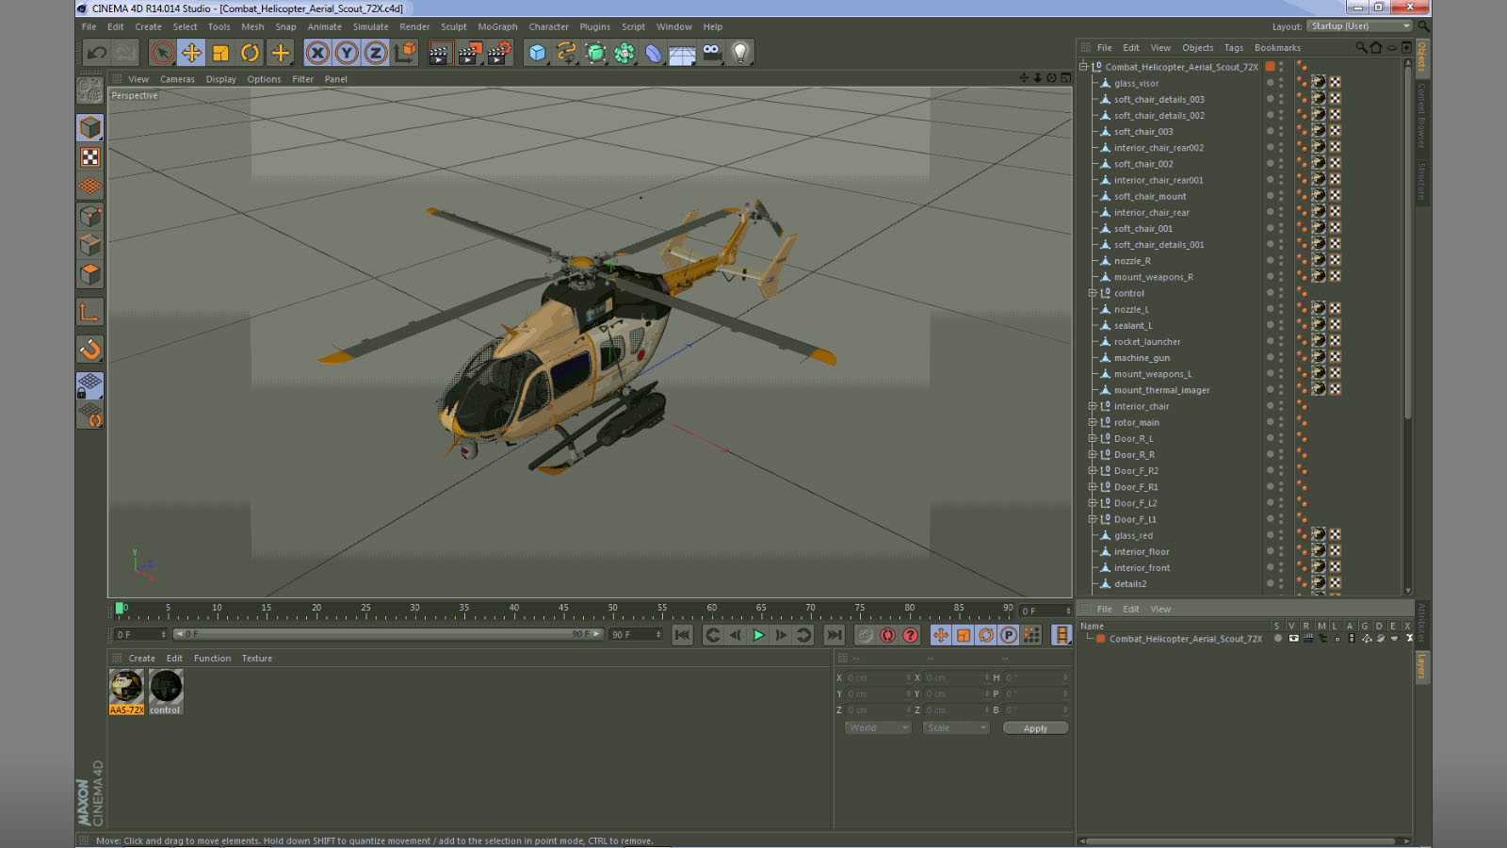
Task: Click the coordinate system cube icon
Action: pyautogui.click(x=405, y=53)
